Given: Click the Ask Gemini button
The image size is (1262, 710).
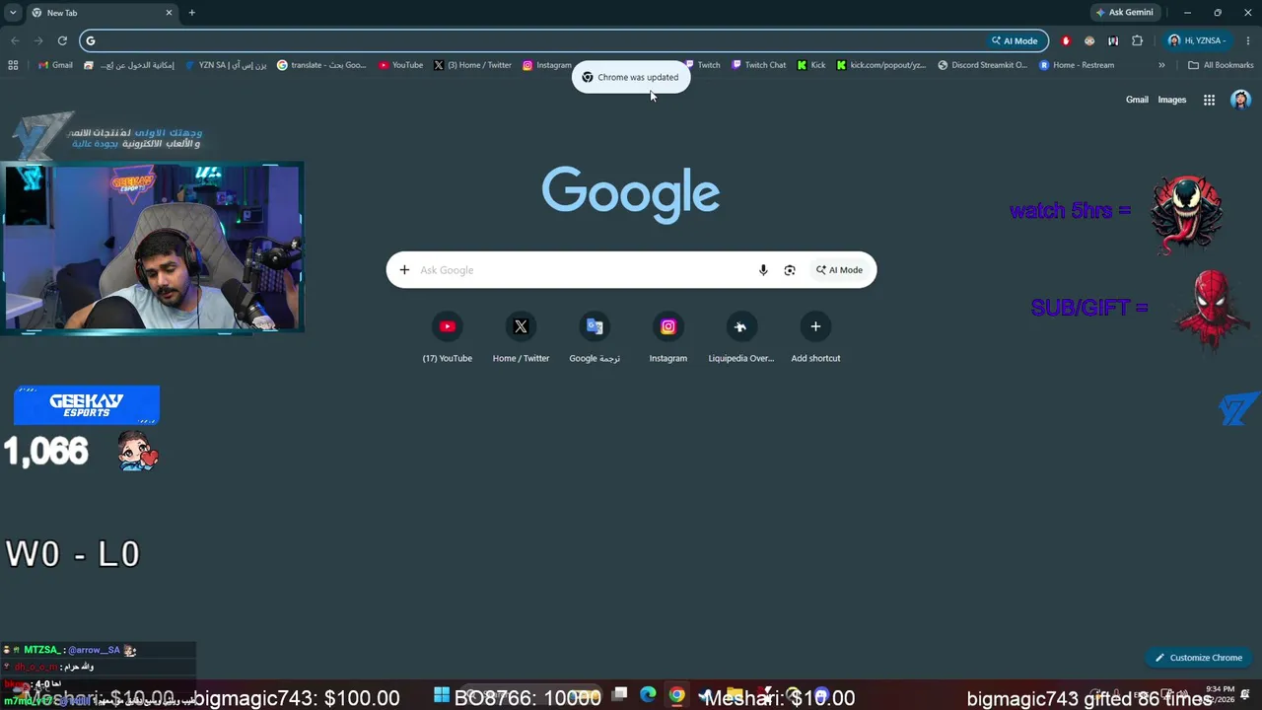Looking at the screenshot, I should click(1124, 13).
